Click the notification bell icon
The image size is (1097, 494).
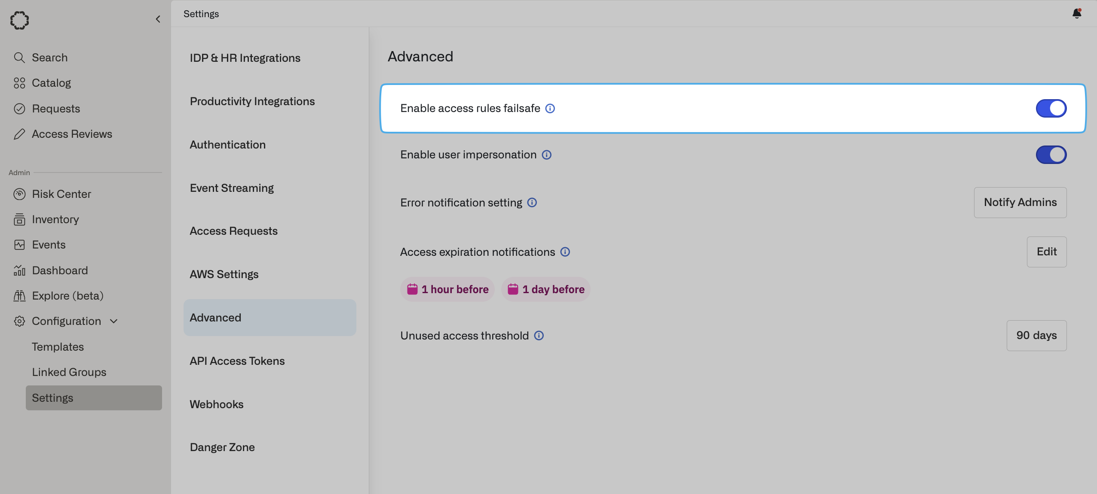[x=1076, y=13]
